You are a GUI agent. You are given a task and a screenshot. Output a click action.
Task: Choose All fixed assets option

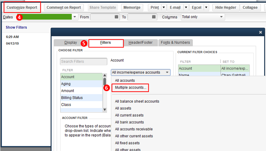(127, 143)
